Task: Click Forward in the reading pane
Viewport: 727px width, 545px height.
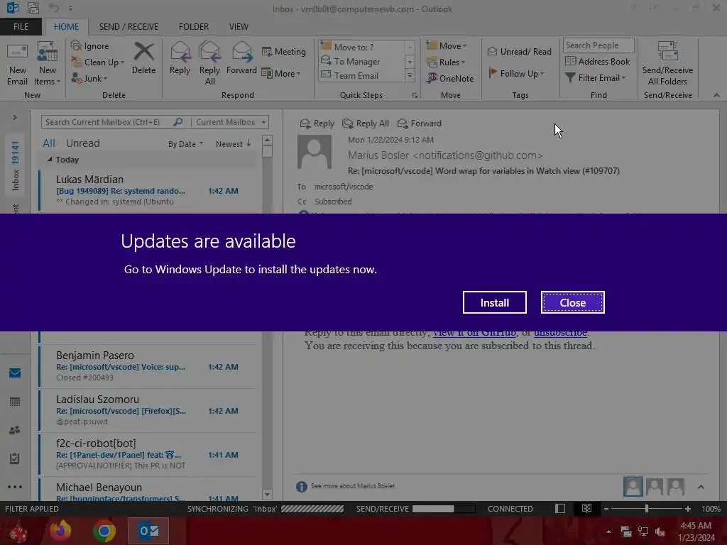Action: click(420, 123)
